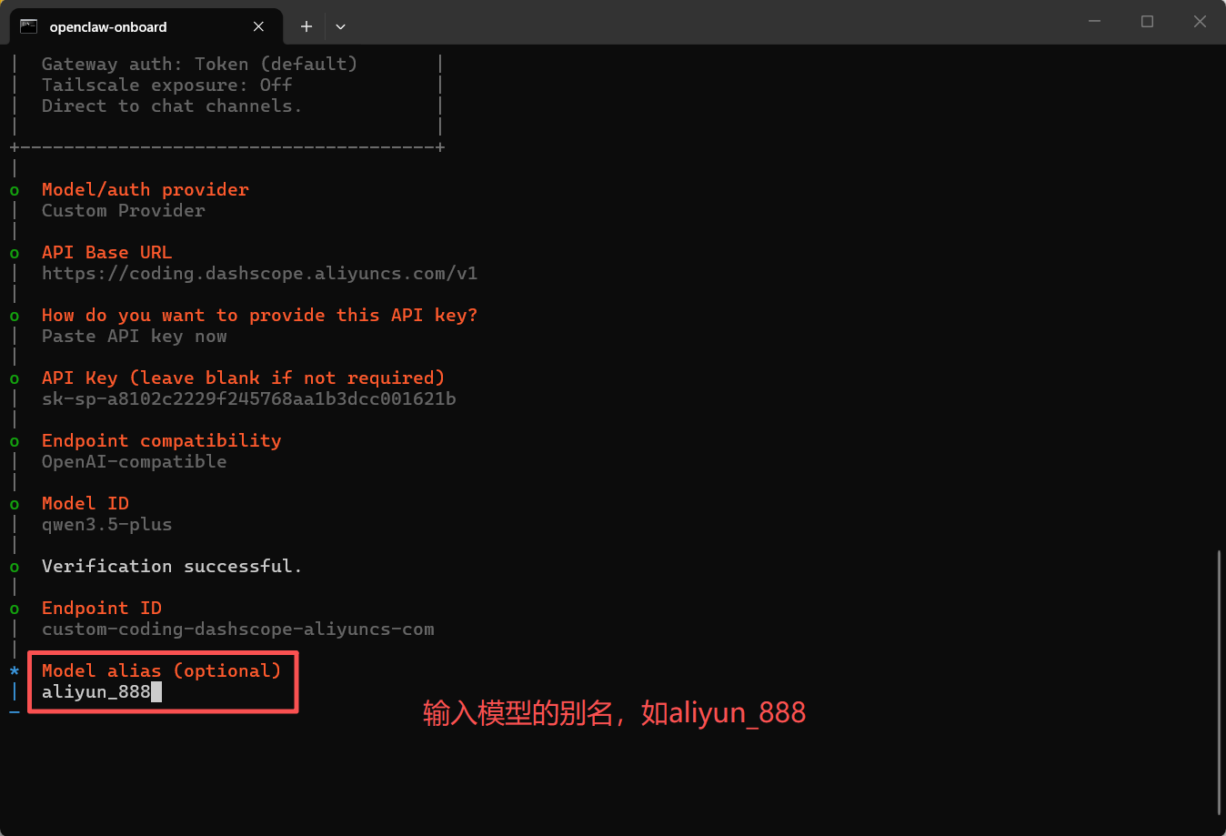
Task: Select the openclaw-onboard tab title
Action: [x=108, y=27]
